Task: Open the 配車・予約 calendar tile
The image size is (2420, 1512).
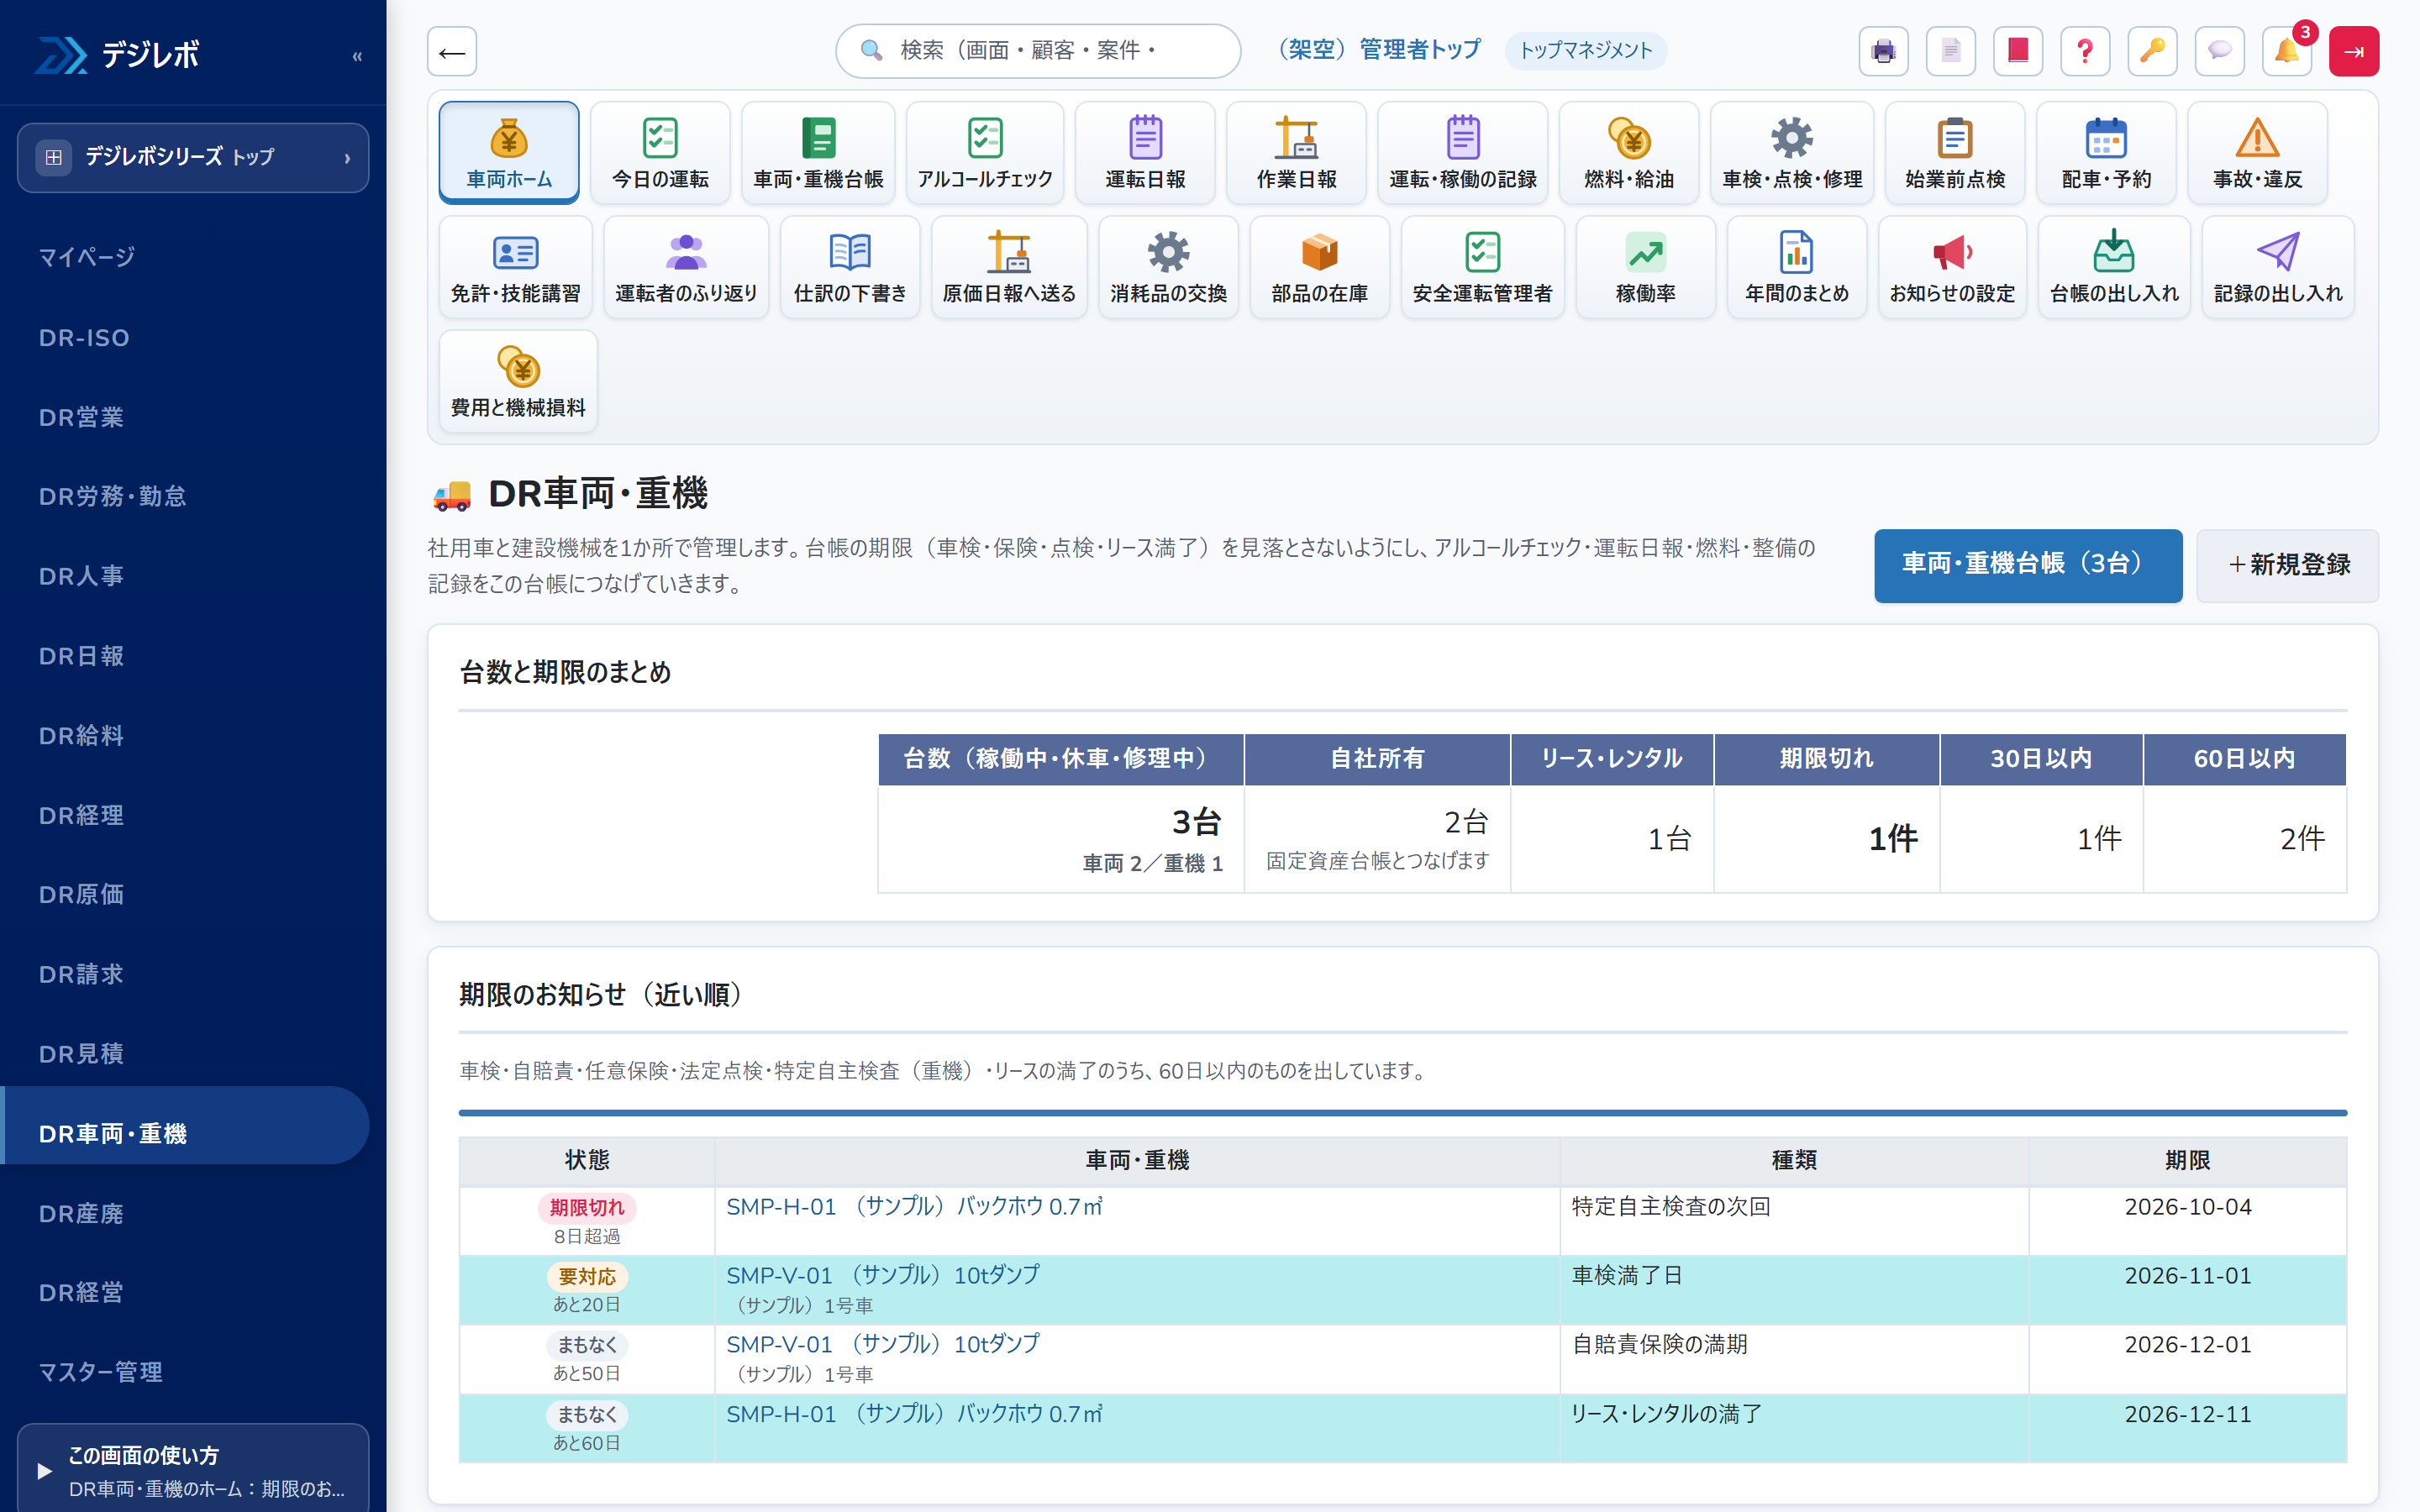Action: pos(2106,152)
